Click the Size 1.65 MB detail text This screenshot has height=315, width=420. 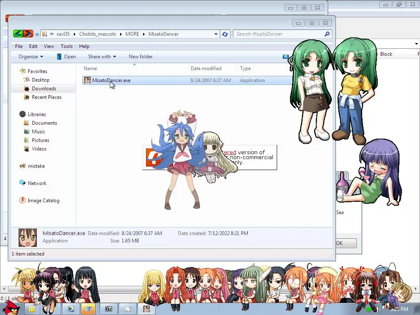click(x=125, y=240)
